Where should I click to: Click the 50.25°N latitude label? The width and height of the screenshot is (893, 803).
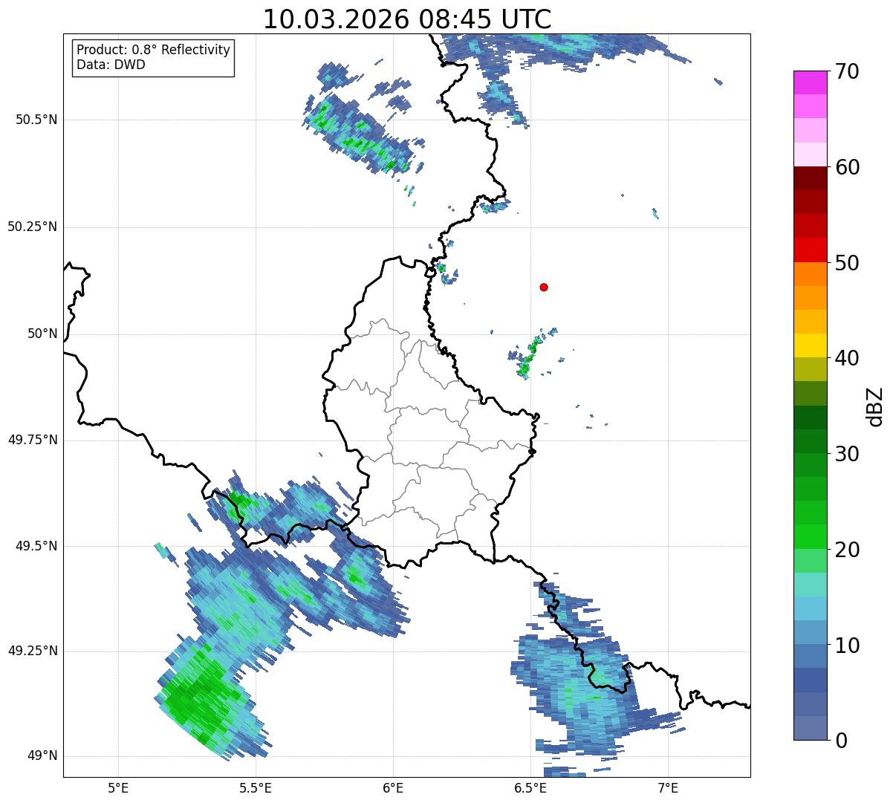(x=32, y=227)
